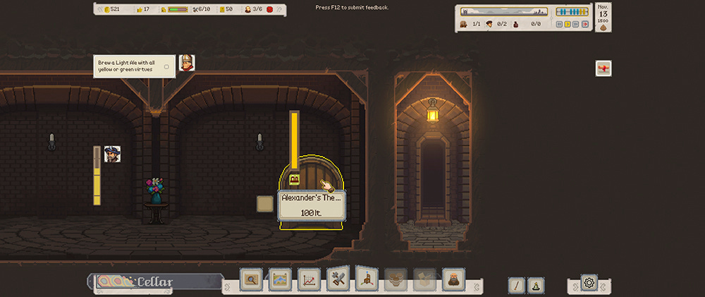Click the green progress bar in the top bar
Screen dimensions: 705x297
178,9
